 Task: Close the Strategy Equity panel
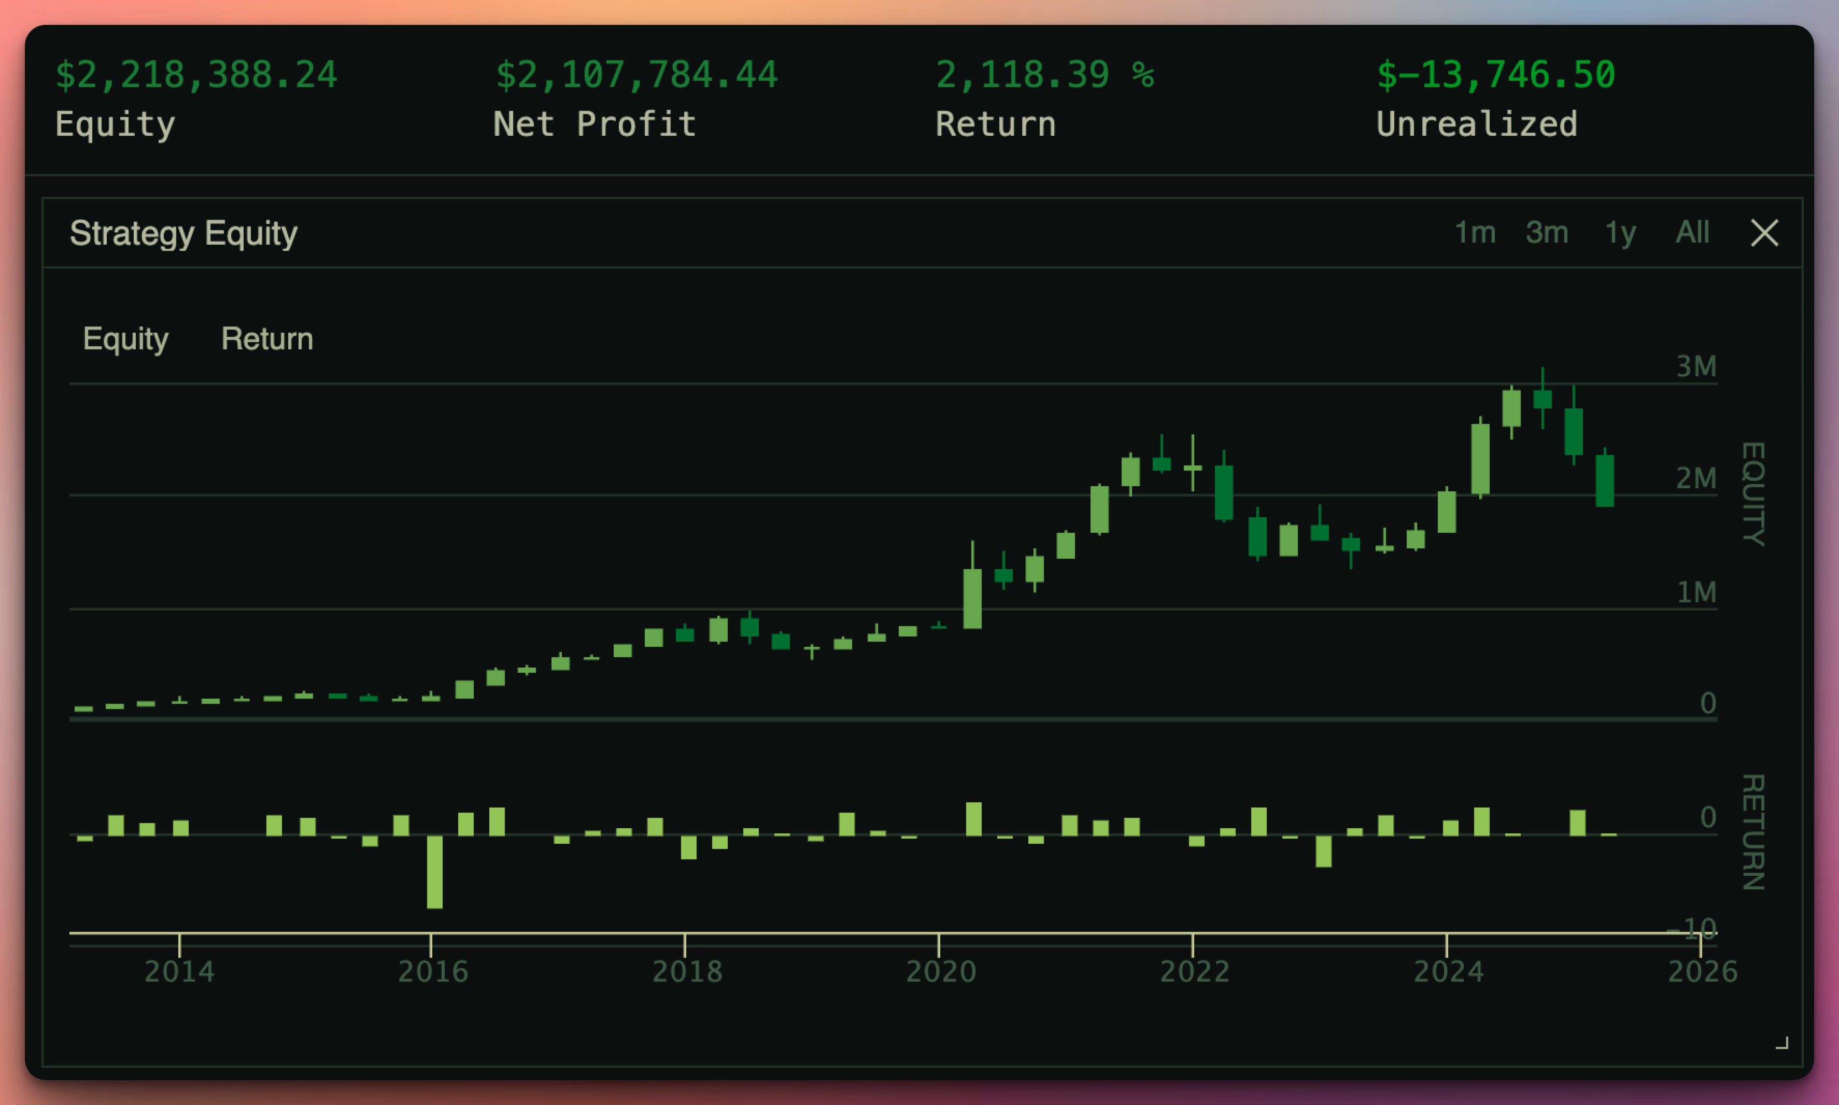coord(1764,233)
